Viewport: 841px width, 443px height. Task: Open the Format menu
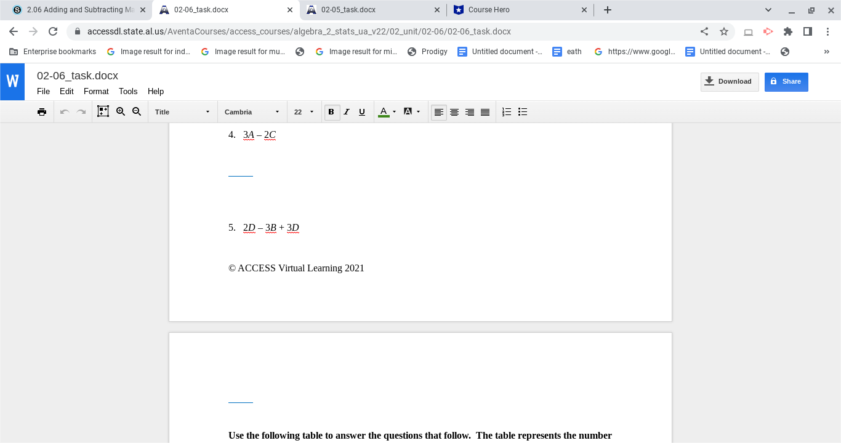click(x=96, y=91)
